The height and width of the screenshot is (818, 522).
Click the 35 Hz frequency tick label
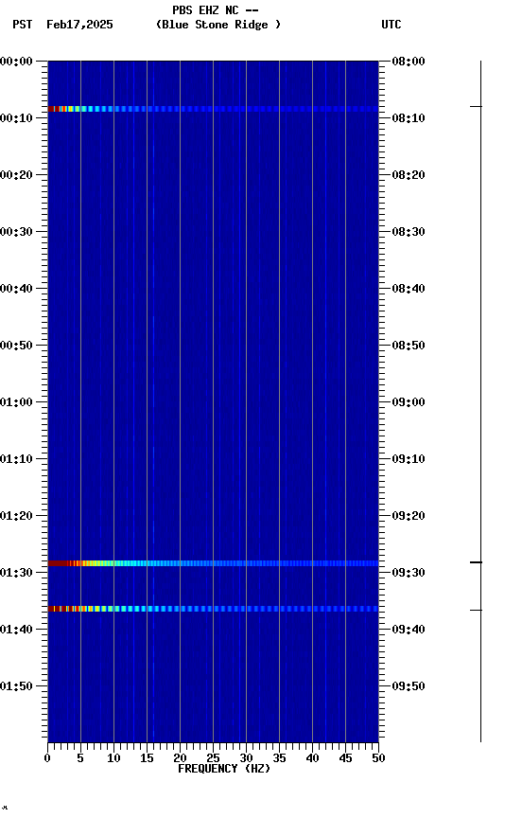pyautogui.click(x=279, y=758)
